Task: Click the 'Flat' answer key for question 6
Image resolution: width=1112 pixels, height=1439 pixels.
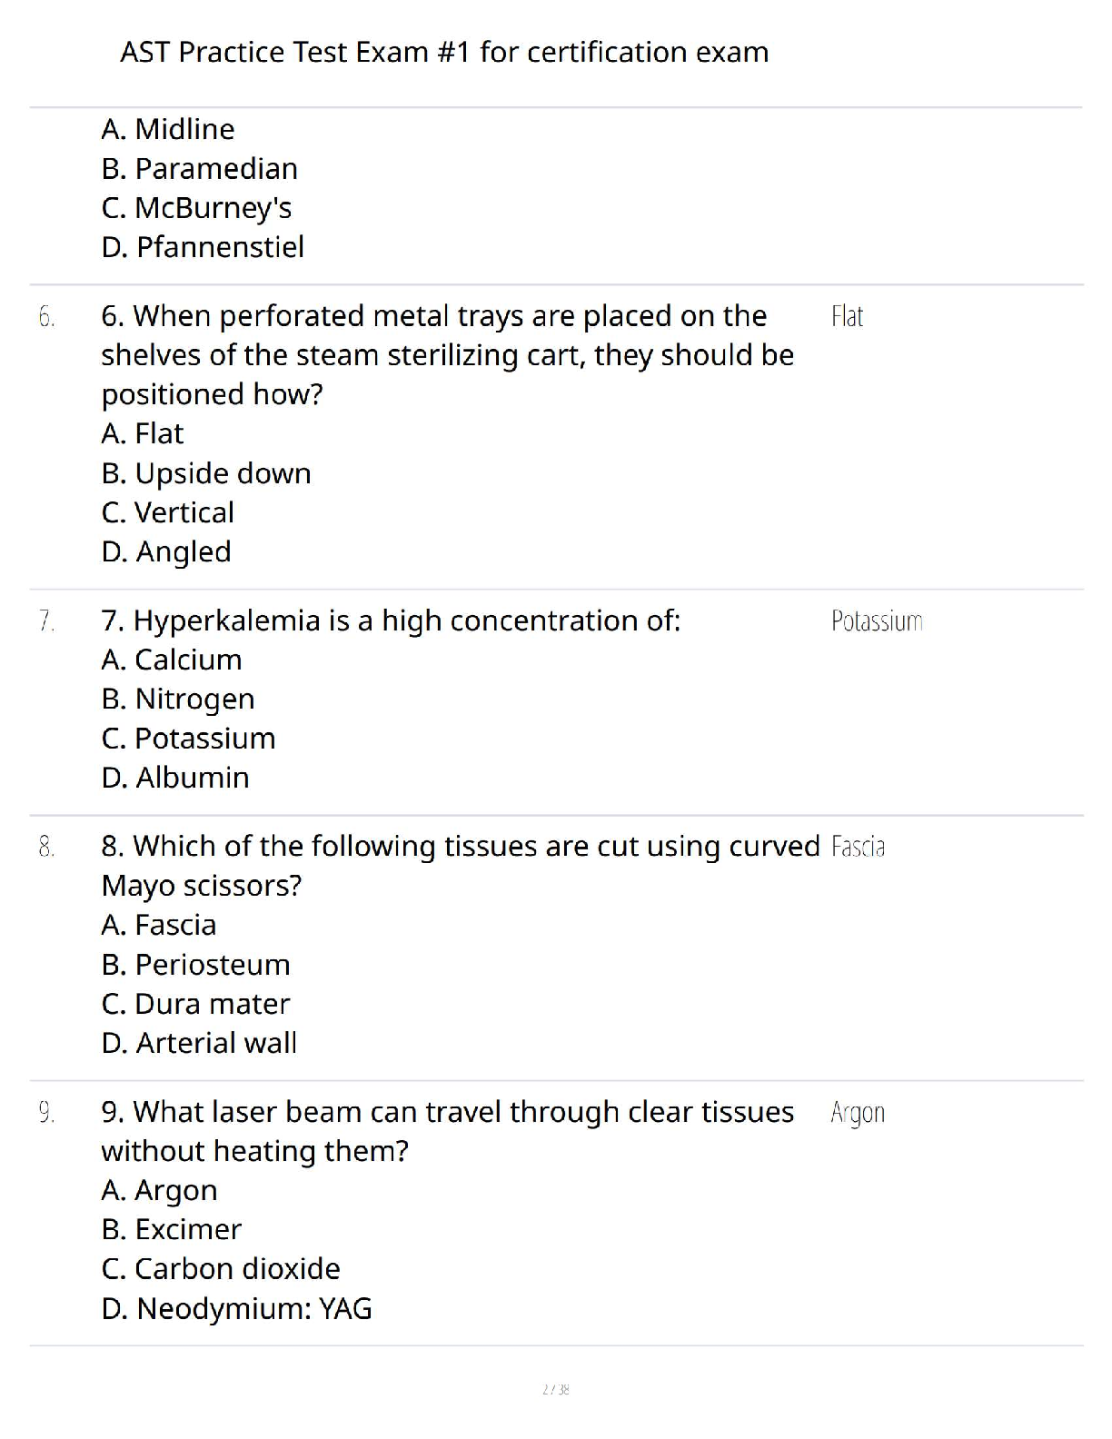Action: click(847, 317)
